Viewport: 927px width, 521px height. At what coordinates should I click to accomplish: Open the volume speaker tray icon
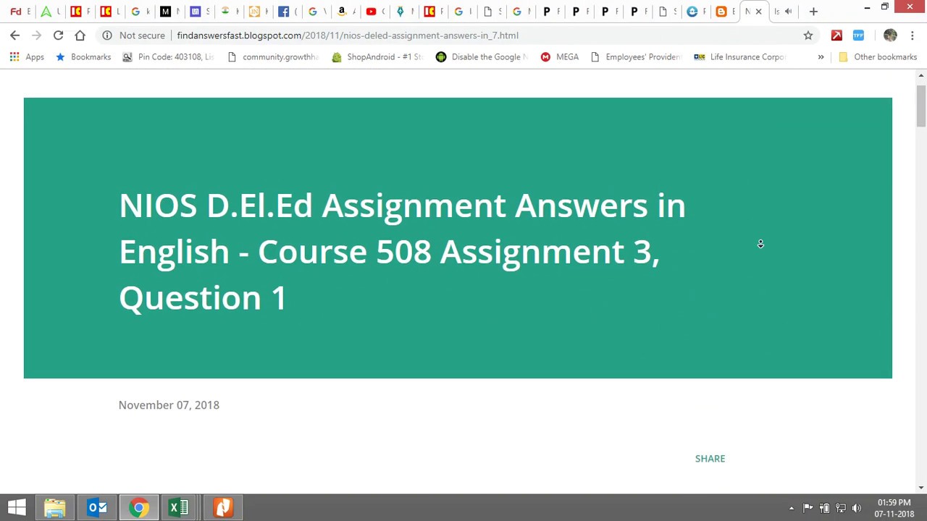(x=857, y=508)
